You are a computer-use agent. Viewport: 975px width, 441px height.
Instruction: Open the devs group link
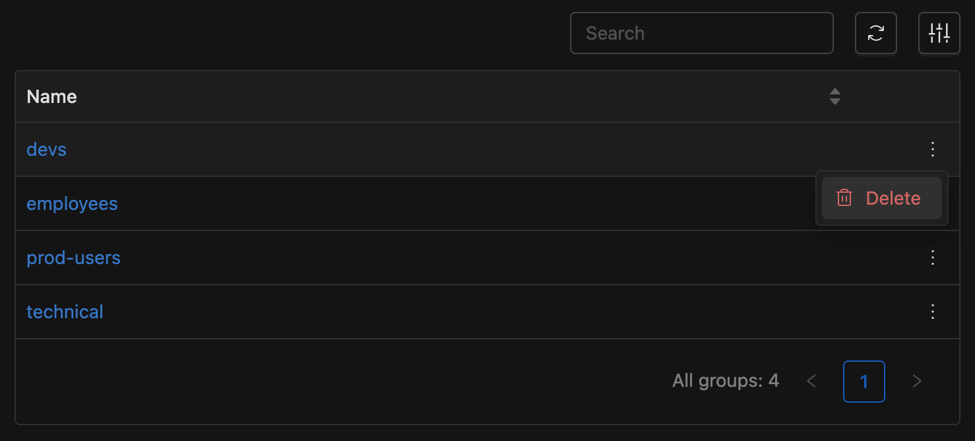coord(46,149)
